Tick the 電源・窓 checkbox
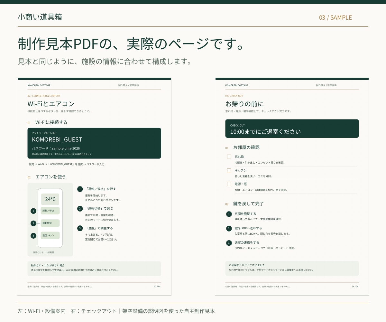Screen dimensions: 386x322 pyautogui.click(x=229, y=184)
